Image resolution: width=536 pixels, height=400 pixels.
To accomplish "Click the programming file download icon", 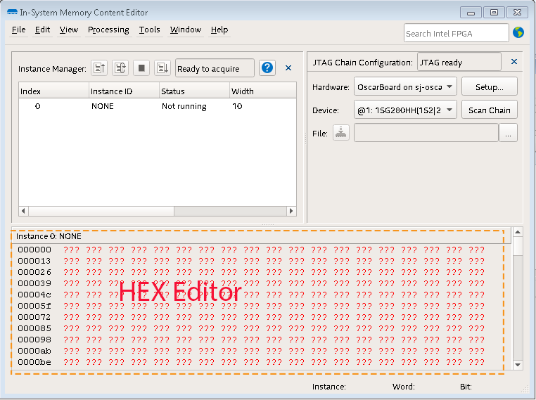I will click(341, 133).
